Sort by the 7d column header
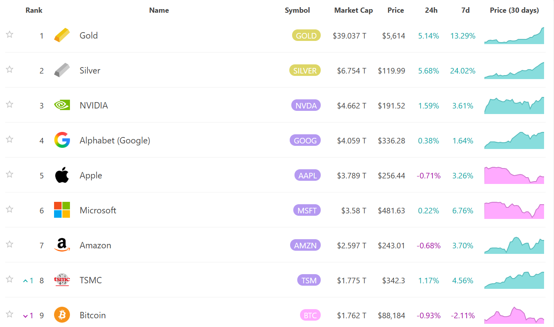 [465, 10]
